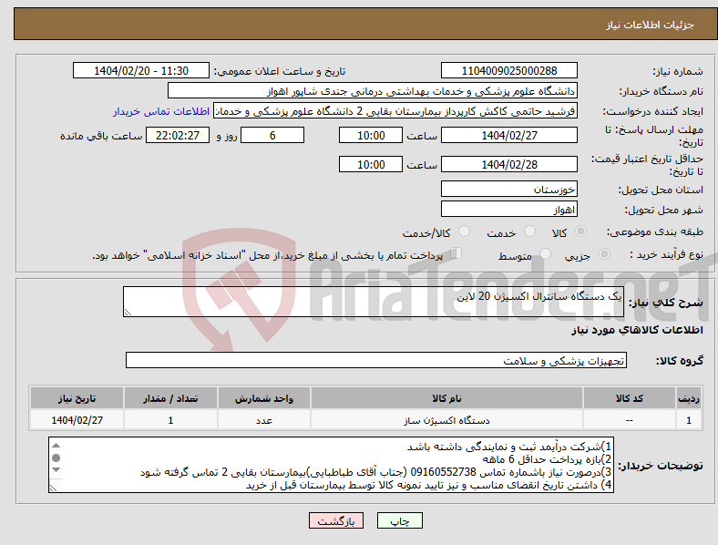Click the 1404/02/27 need date cell
This screenshot has height=545, width=718.
tap(77, 420)
